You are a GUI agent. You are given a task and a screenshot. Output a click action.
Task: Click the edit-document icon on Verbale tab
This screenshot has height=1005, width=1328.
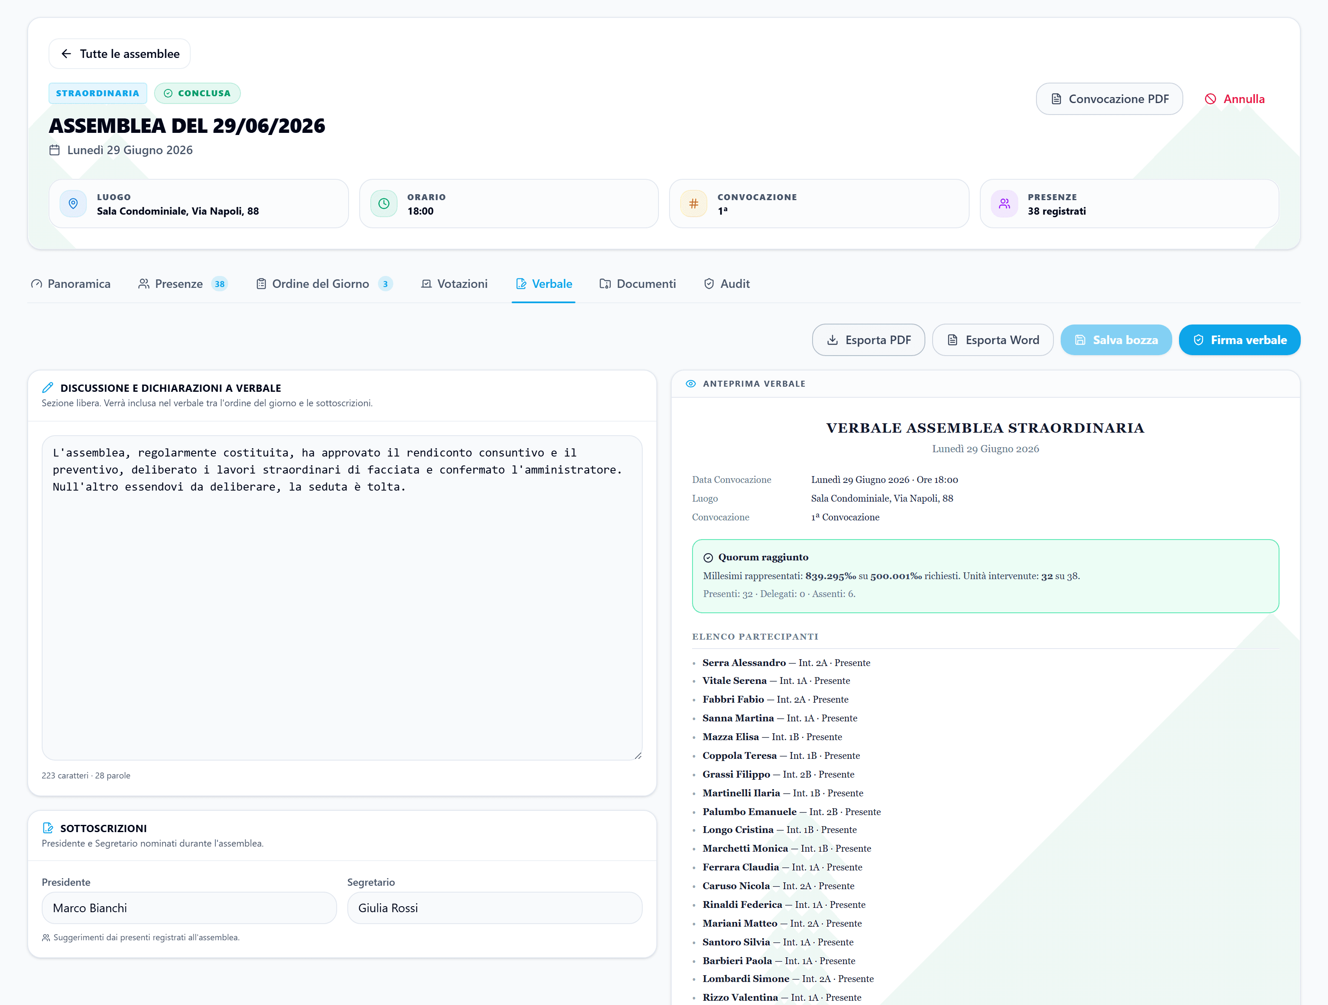click(x=521, y=284)
